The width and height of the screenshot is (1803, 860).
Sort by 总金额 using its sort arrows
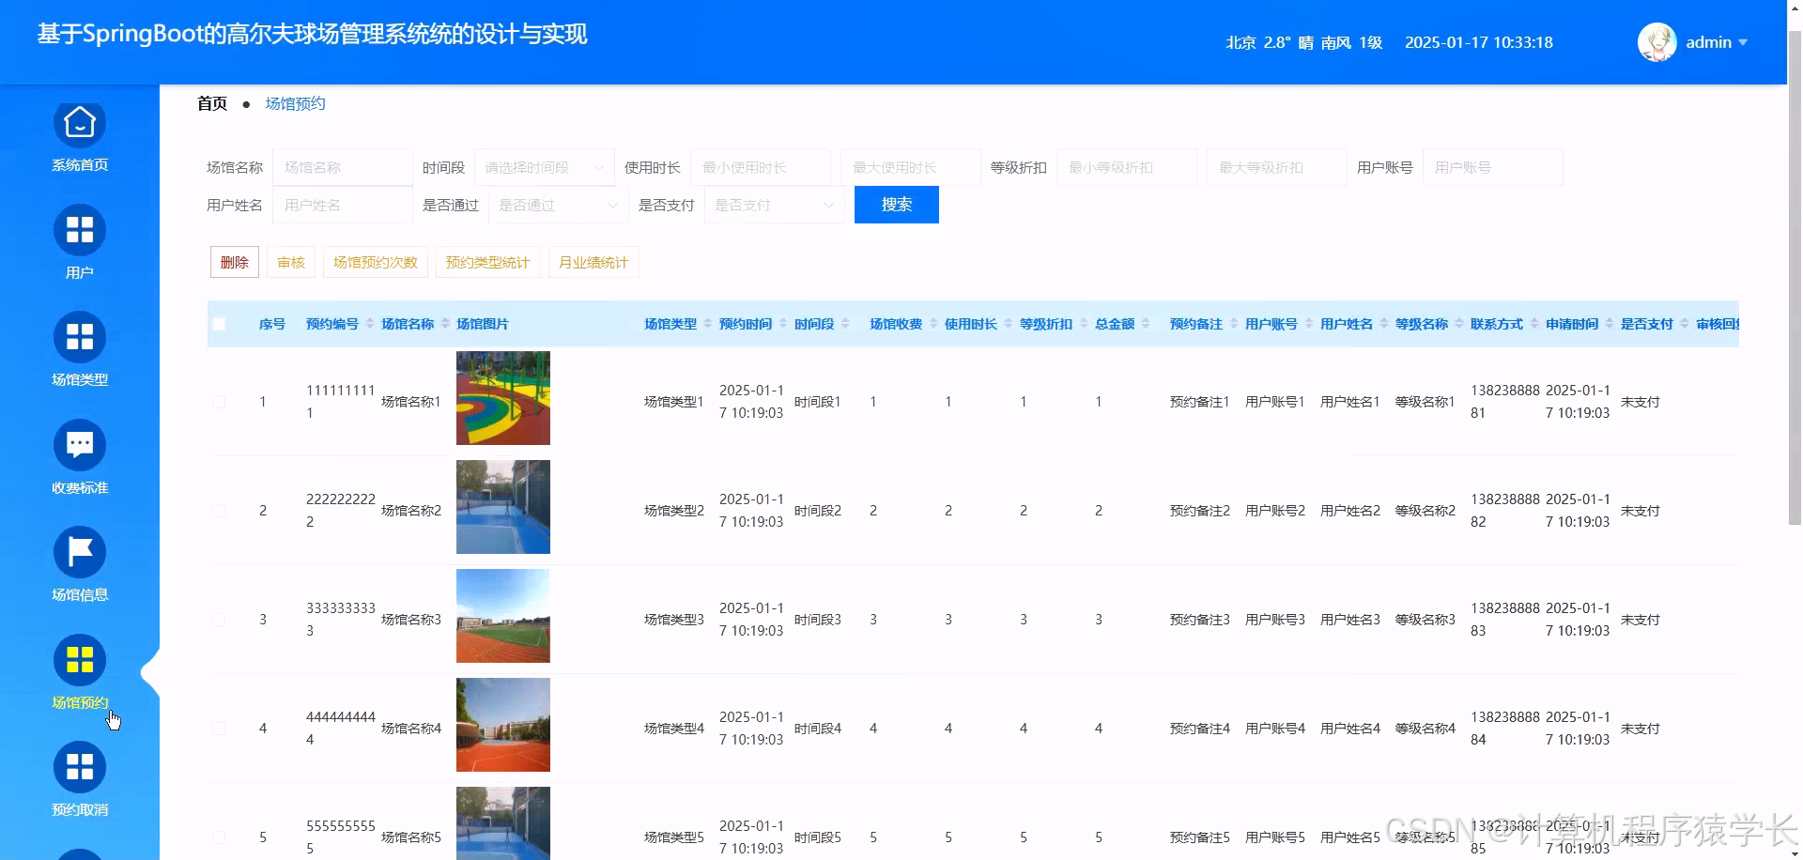[x=1147, y=323]
